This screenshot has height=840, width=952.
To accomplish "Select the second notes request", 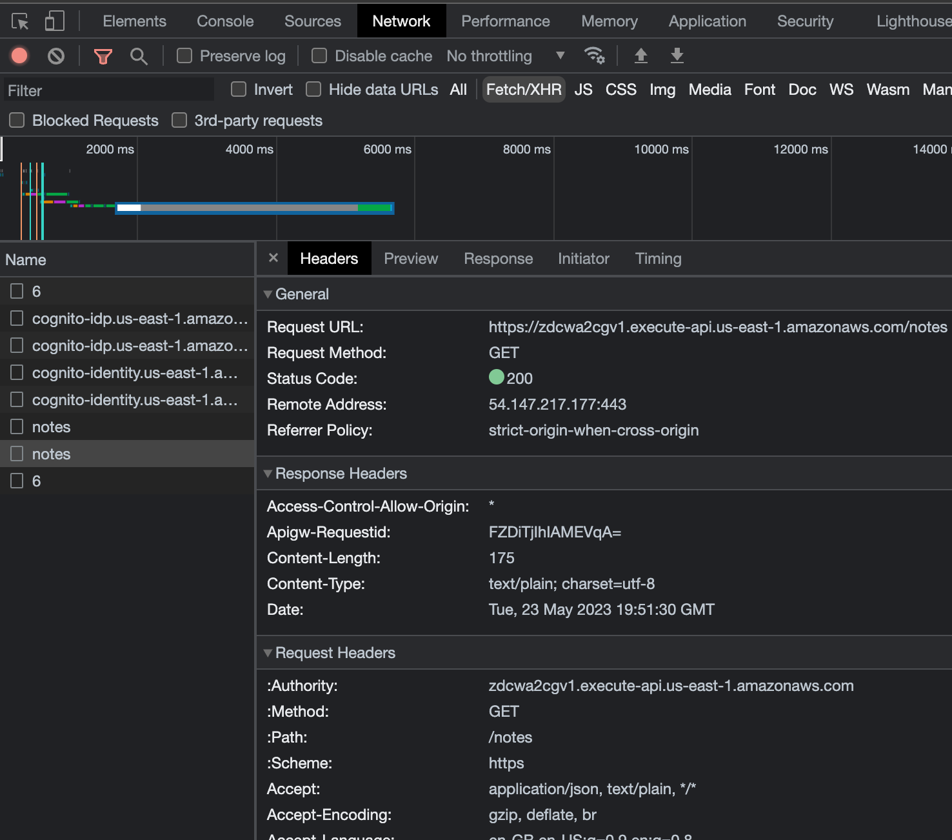I will [x=51, y=454].
